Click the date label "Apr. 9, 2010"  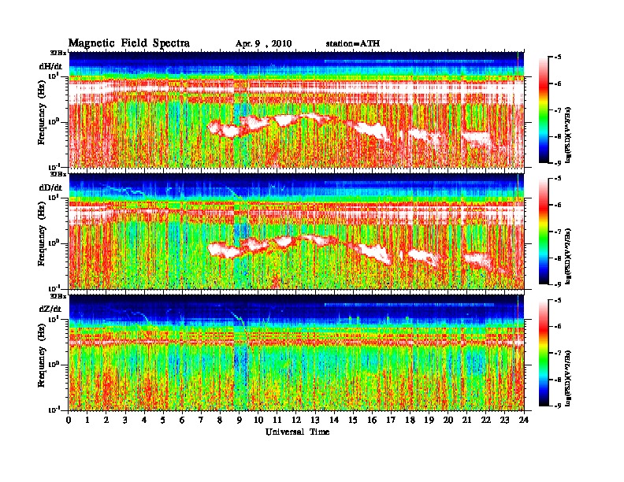[x=263, y=44]
